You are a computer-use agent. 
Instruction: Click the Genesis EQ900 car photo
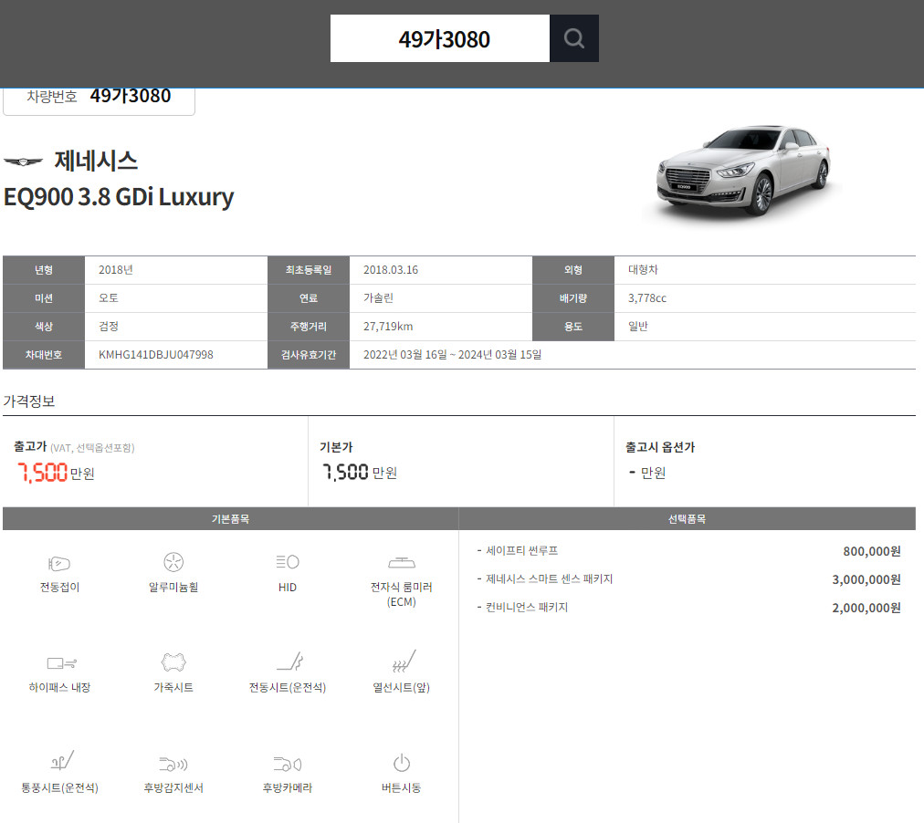744,171
